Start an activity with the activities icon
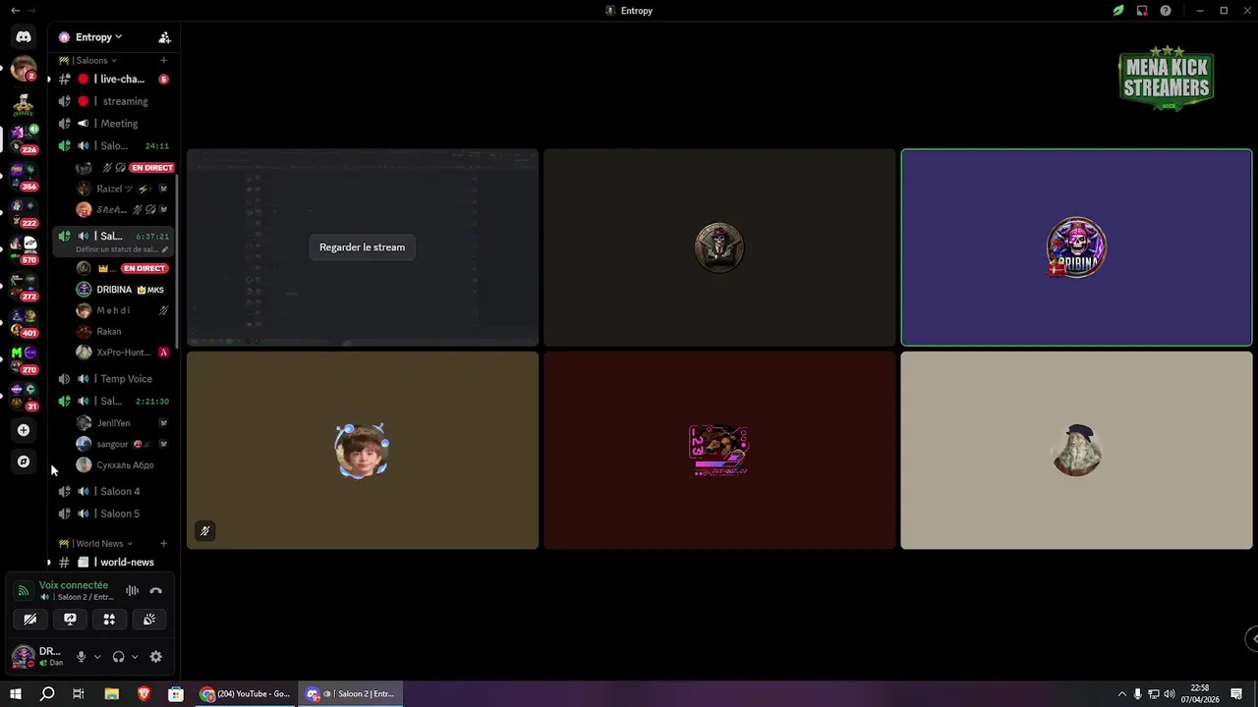 tap(109, 620)
